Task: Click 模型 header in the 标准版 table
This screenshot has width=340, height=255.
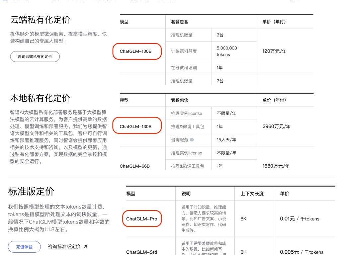Action: [131, 194]
